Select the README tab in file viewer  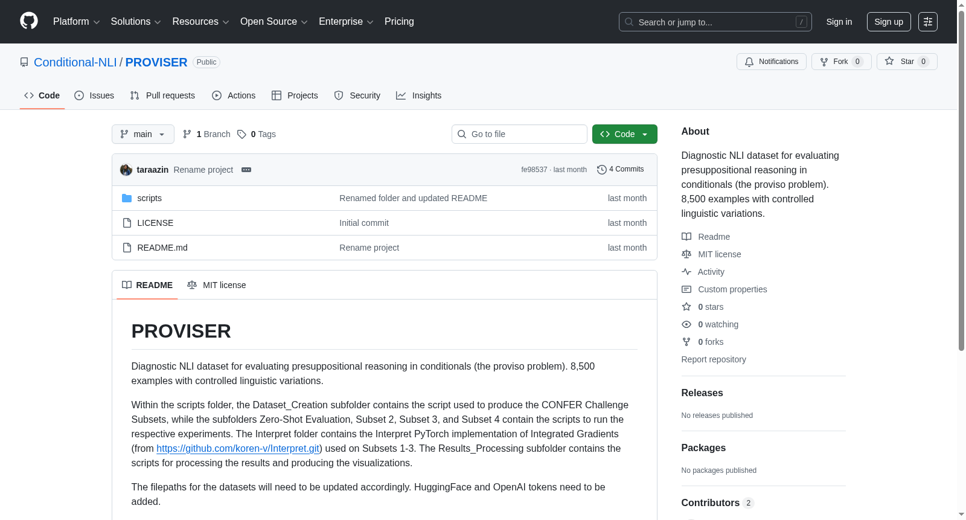coord(147,285)
